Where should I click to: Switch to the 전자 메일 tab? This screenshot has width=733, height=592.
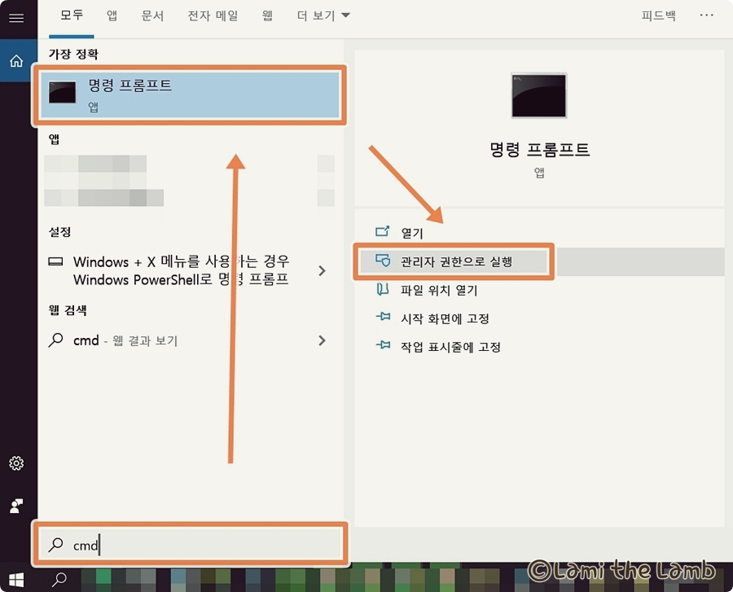click(x=213, y=15)
